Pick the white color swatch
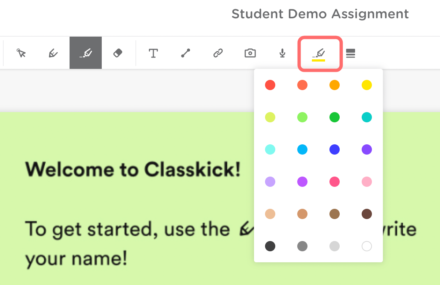The image size is (440, 285). [366, 246]
